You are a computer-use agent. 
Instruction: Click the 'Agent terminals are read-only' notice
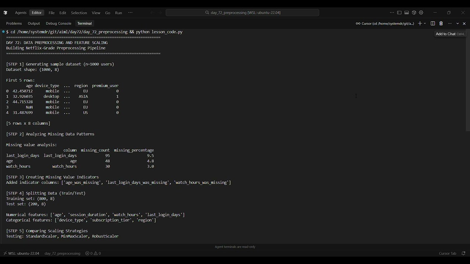pyautogui.click(x=235, y=247)
